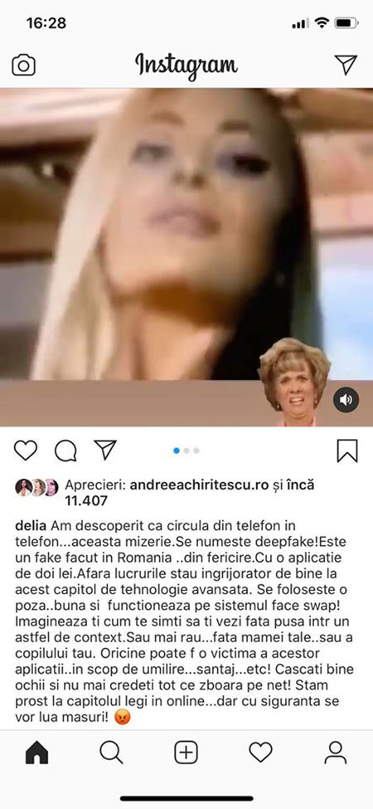Select second carousel page dot

(186, 451)
